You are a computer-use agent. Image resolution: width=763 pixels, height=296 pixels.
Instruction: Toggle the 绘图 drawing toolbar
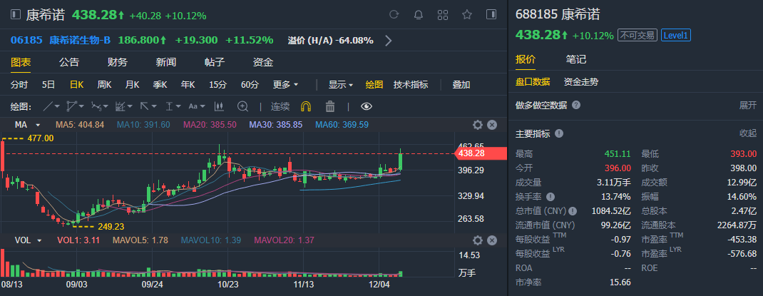374,84
